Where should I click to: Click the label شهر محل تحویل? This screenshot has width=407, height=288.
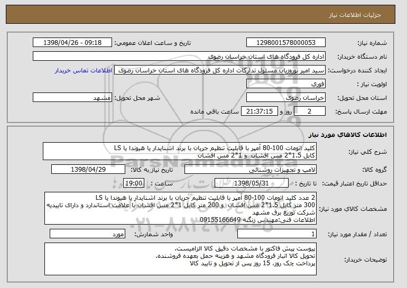coord(137,98)
